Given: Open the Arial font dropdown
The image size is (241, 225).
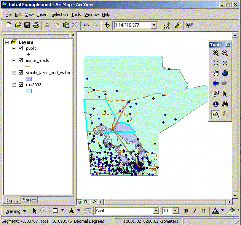Looking at the screenshot, I should coord(156,211).
